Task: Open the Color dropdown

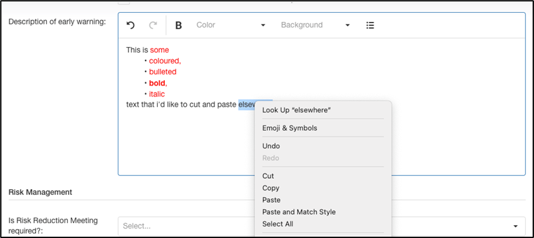Action: (231, 25)
